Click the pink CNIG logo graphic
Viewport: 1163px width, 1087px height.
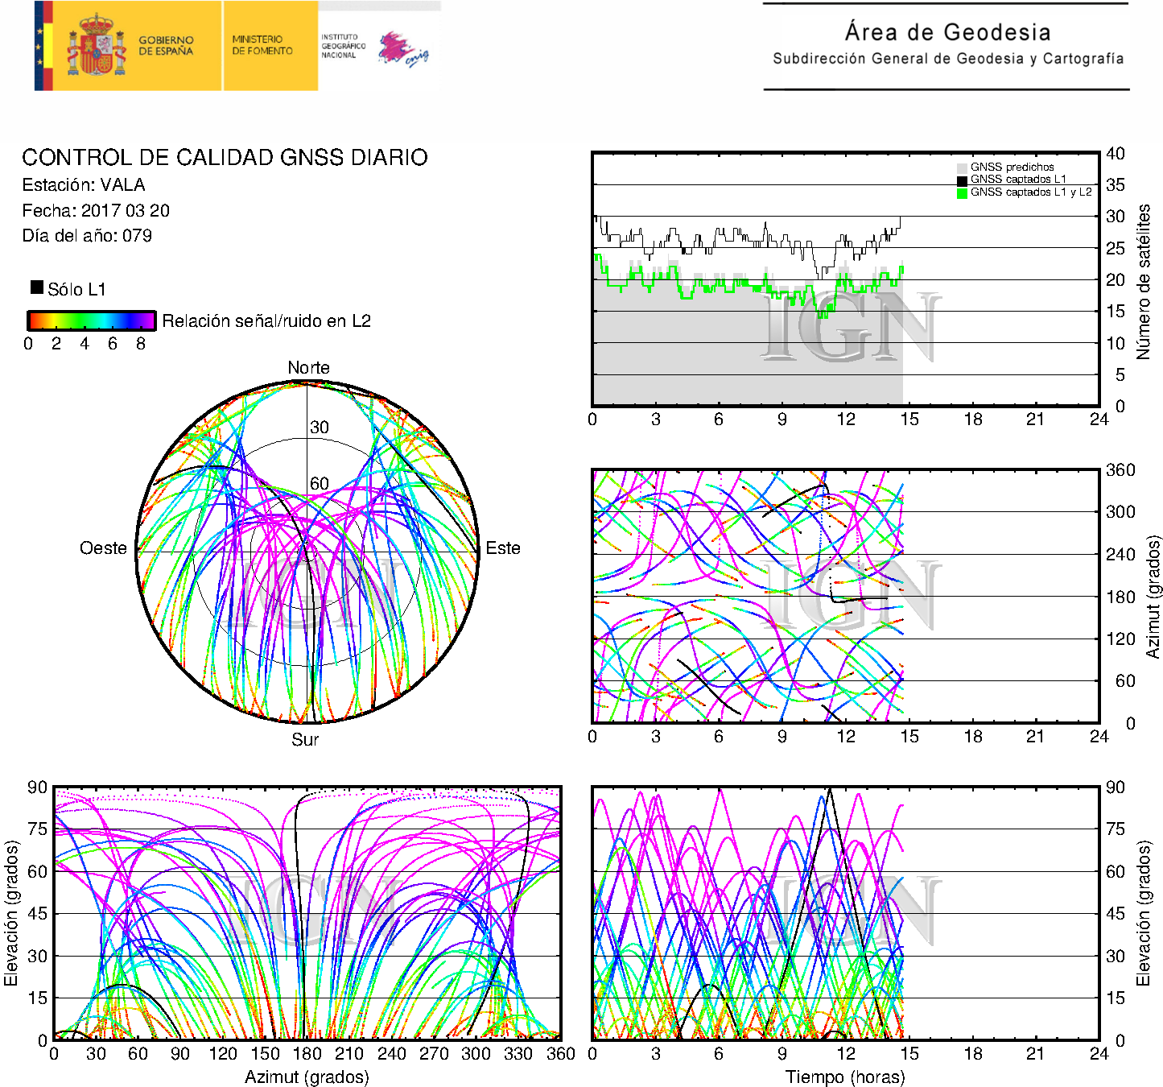(x=402, y=48)
